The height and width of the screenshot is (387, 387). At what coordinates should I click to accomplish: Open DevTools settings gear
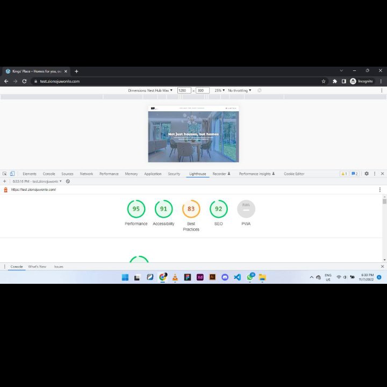(367, 174)
